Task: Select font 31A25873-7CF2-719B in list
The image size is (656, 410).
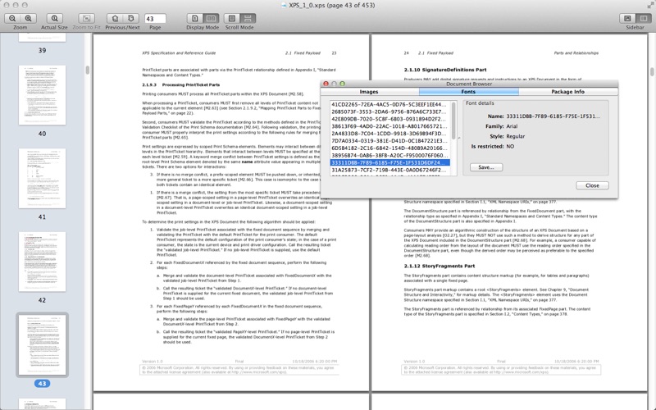Action: pos(390,171)
